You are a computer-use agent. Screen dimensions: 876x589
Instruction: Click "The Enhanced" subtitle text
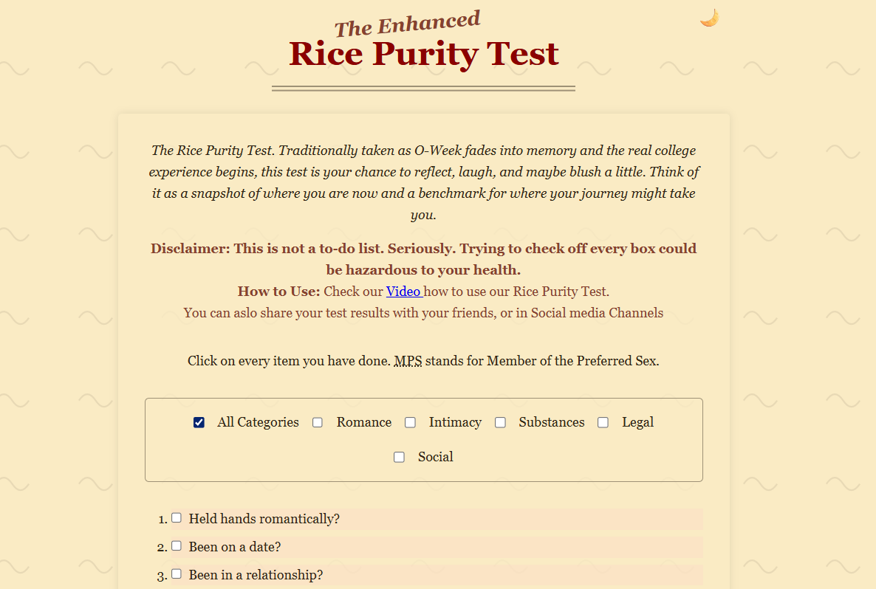pos(407,24)
